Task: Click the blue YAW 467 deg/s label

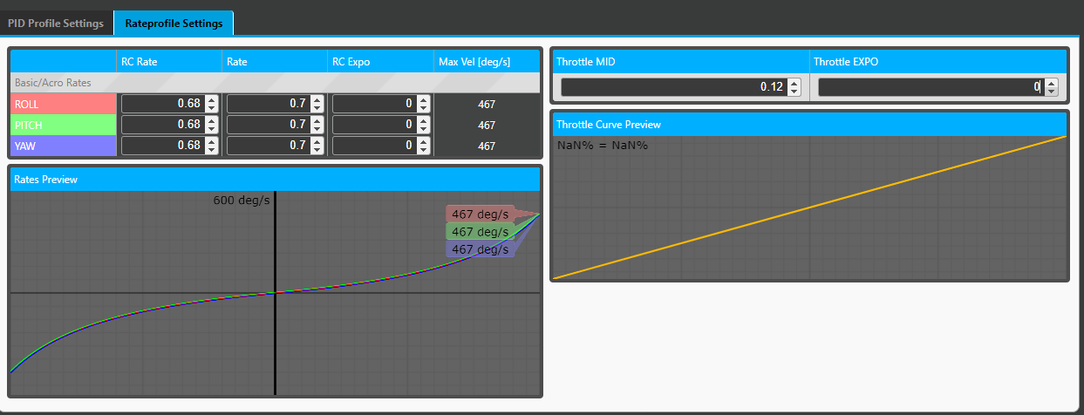Action: [480, 249]
